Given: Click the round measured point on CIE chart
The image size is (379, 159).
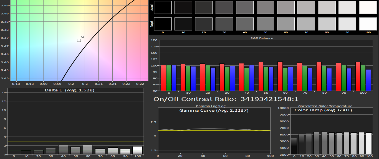Looking at the screenshot, I should (x=83, y=37).
